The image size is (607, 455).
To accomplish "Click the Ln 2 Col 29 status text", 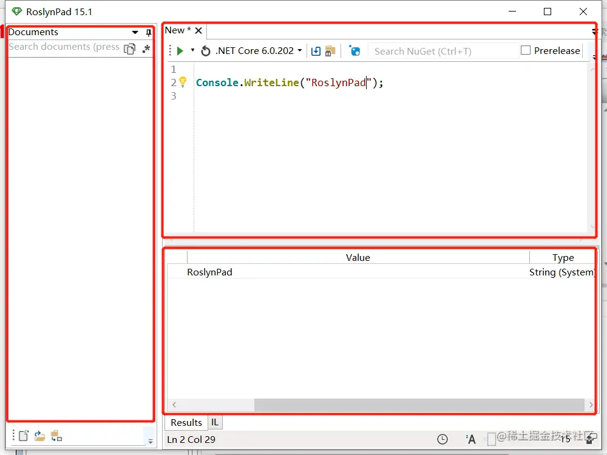I will click(x=191, y=439).
